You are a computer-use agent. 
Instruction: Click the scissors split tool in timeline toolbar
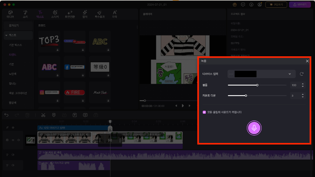[43, 115]
